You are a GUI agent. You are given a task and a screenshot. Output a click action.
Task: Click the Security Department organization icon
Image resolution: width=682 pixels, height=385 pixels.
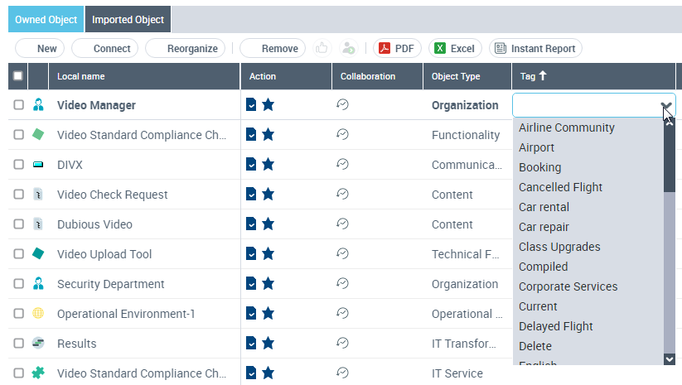(37, 284)
